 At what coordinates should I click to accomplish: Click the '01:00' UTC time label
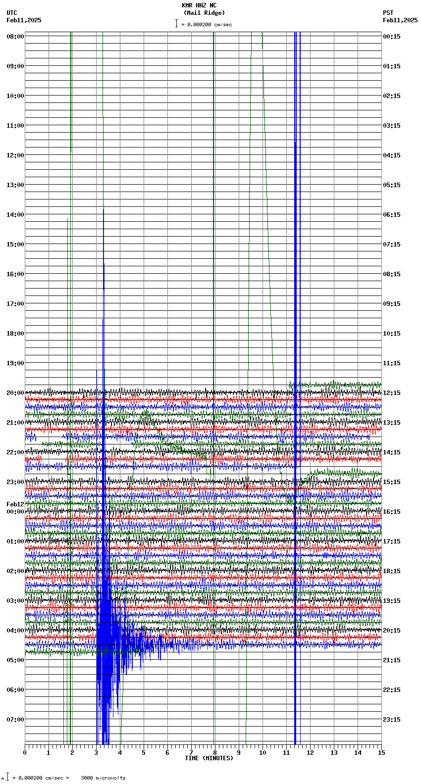15,541
